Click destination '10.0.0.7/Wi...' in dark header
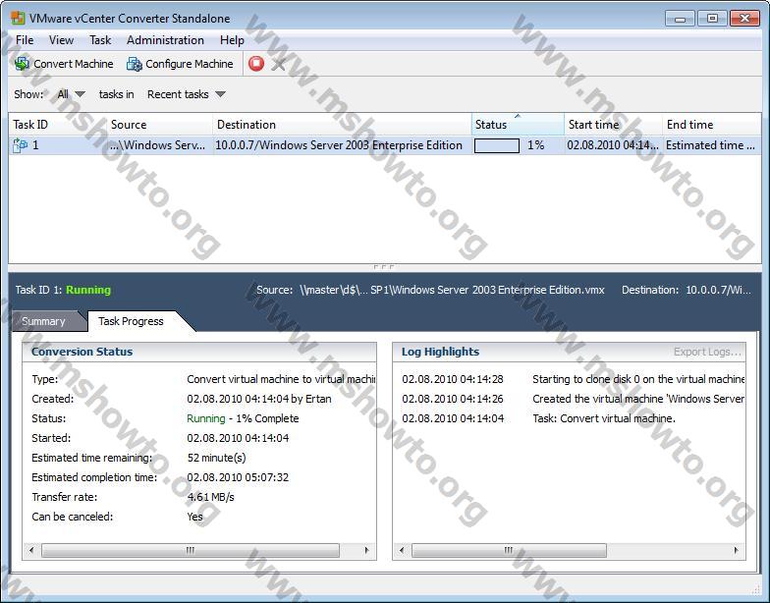 coord(718,290)
